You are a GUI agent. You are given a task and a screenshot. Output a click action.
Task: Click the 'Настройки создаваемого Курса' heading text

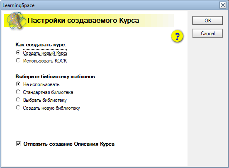point(83,20)
